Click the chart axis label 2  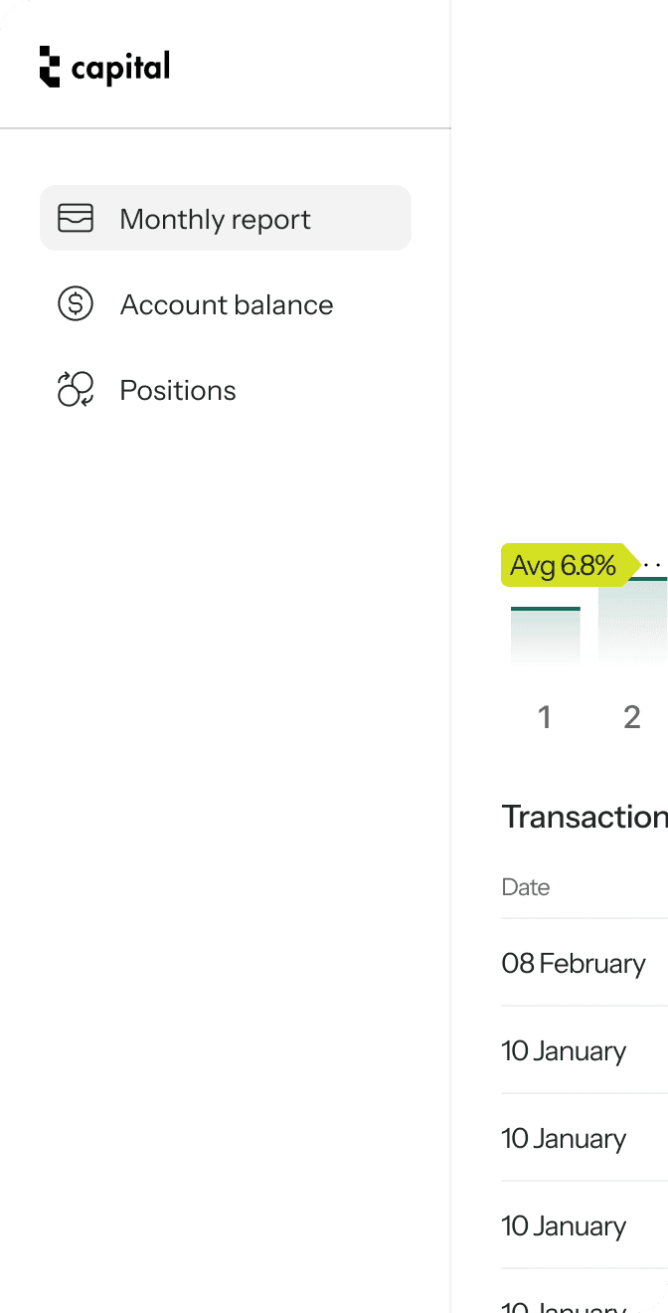click(632, 716)
